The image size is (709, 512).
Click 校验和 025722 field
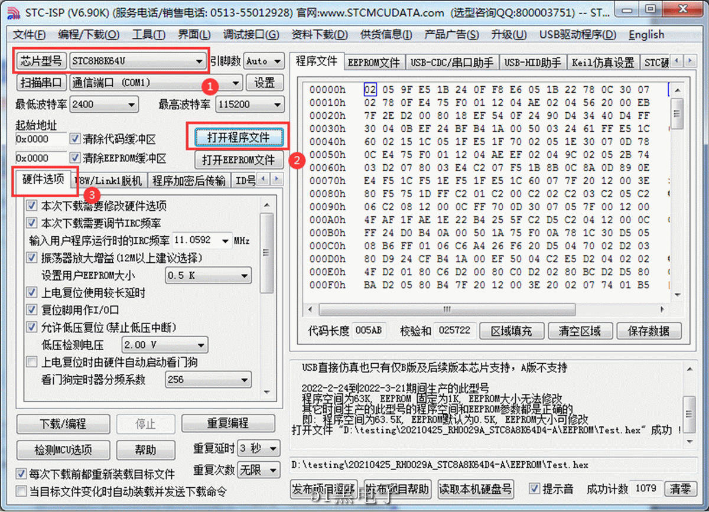pyautogui.click(x=454, y=331)
